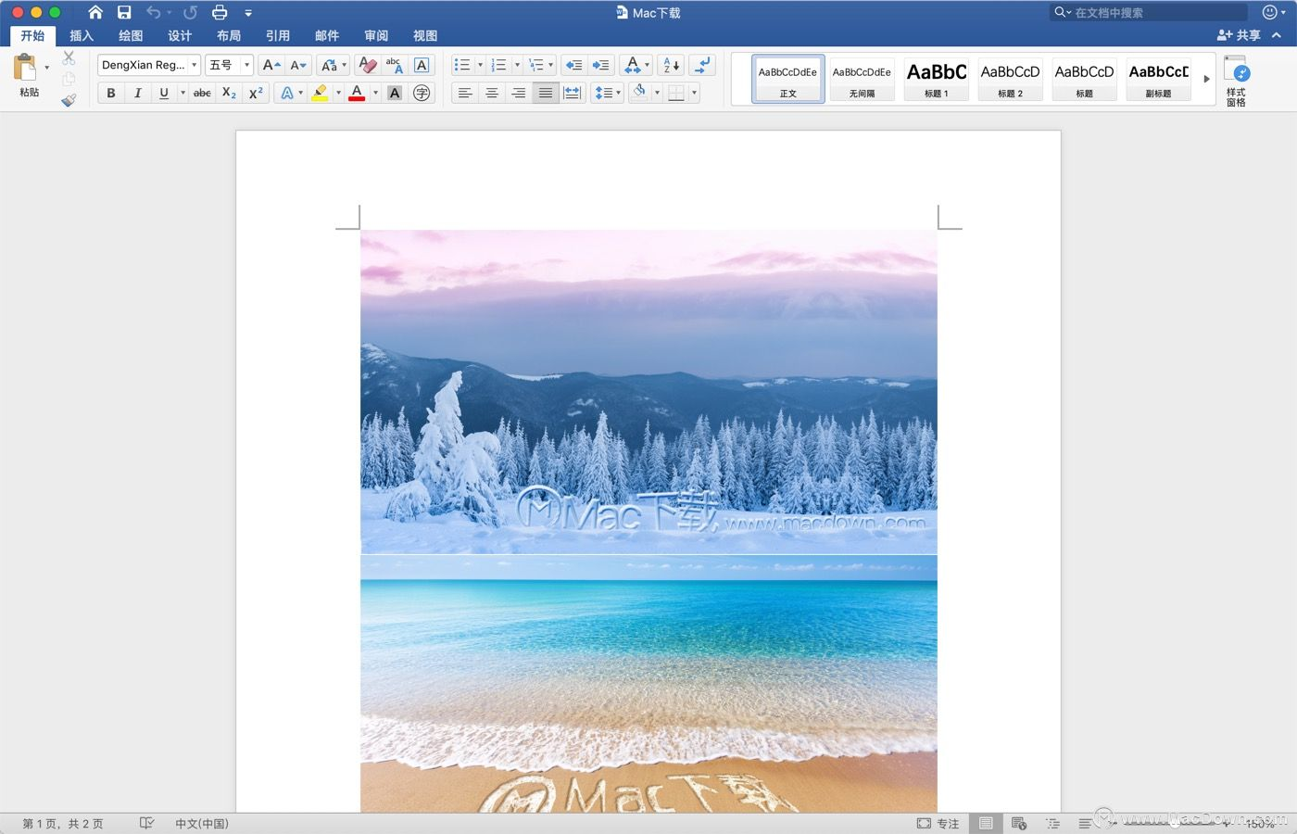This screenshot has height=834, width=1297.
Task: Expand the Paste options arrow
Action: pyautogui.click(x=47, y=68)
